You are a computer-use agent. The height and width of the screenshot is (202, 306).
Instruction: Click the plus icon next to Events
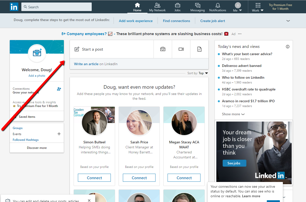click(x=59, y=134)
